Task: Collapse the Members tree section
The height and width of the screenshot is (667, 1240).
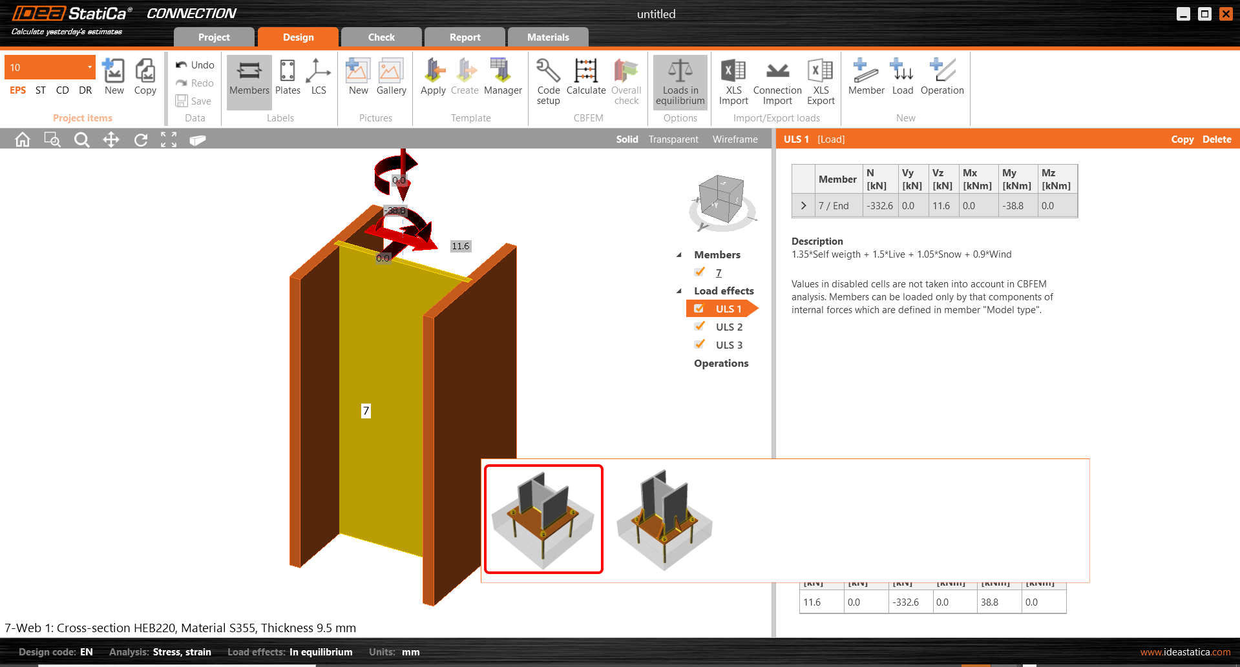Action: click(679, 255)
